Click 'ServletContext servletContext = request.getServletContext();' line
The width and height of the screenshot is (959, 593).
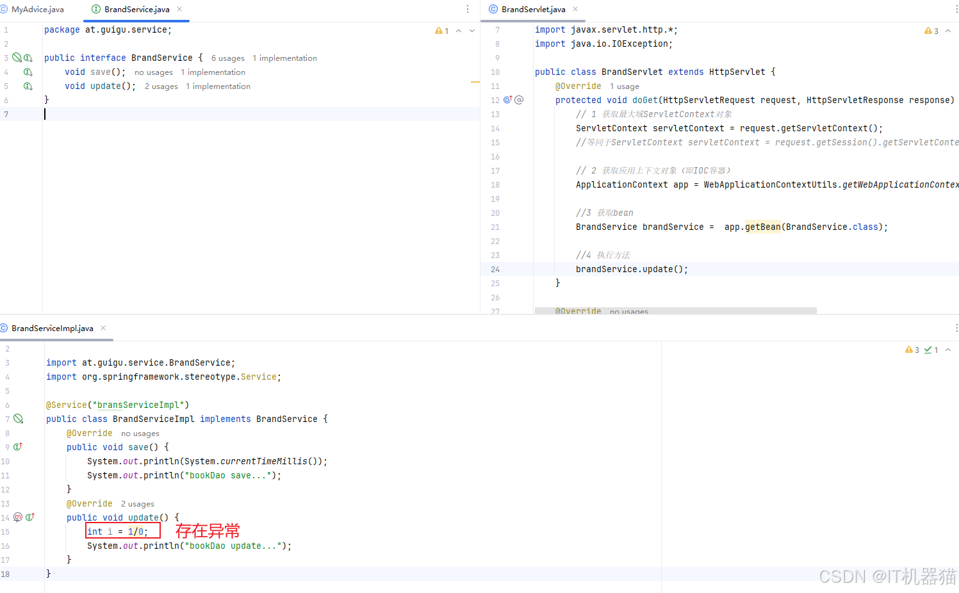point(729,129)
